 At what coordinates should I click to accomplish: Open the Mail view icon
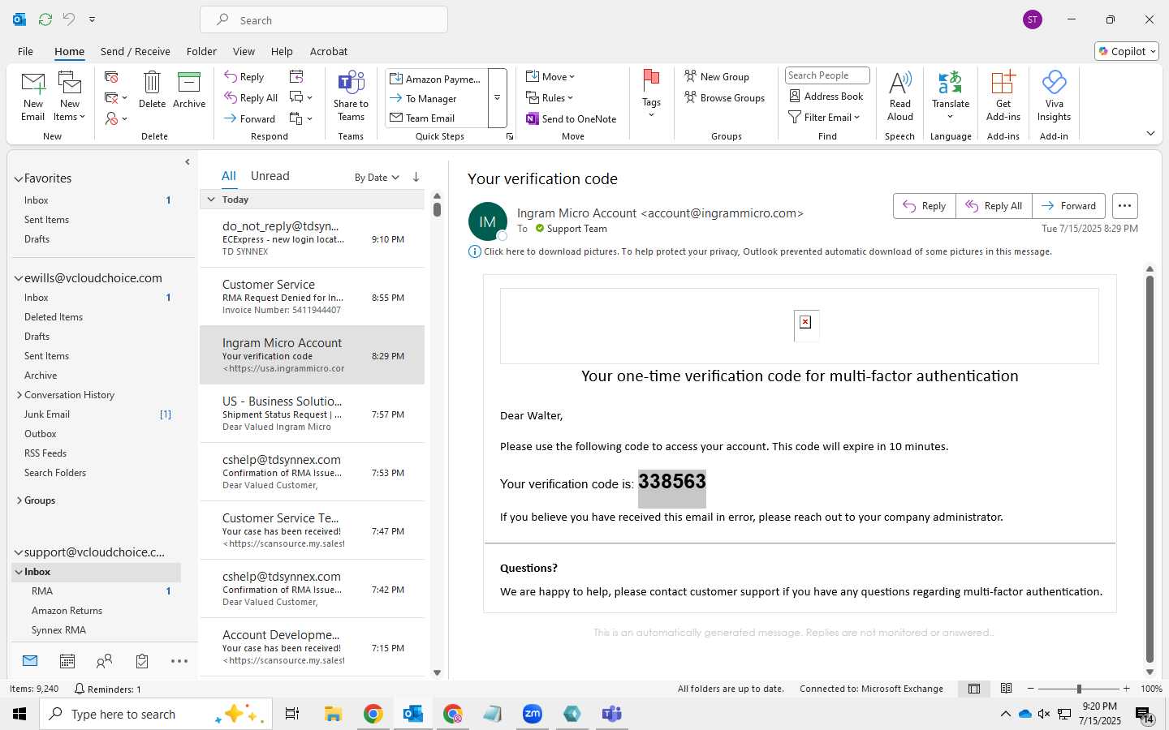[30, 661]
